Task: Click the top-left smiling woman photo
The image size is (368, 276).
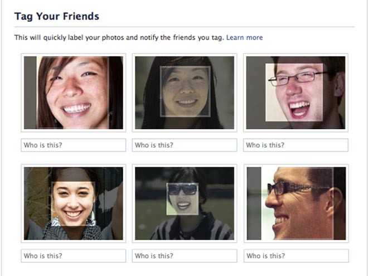Action: (73, 92)
